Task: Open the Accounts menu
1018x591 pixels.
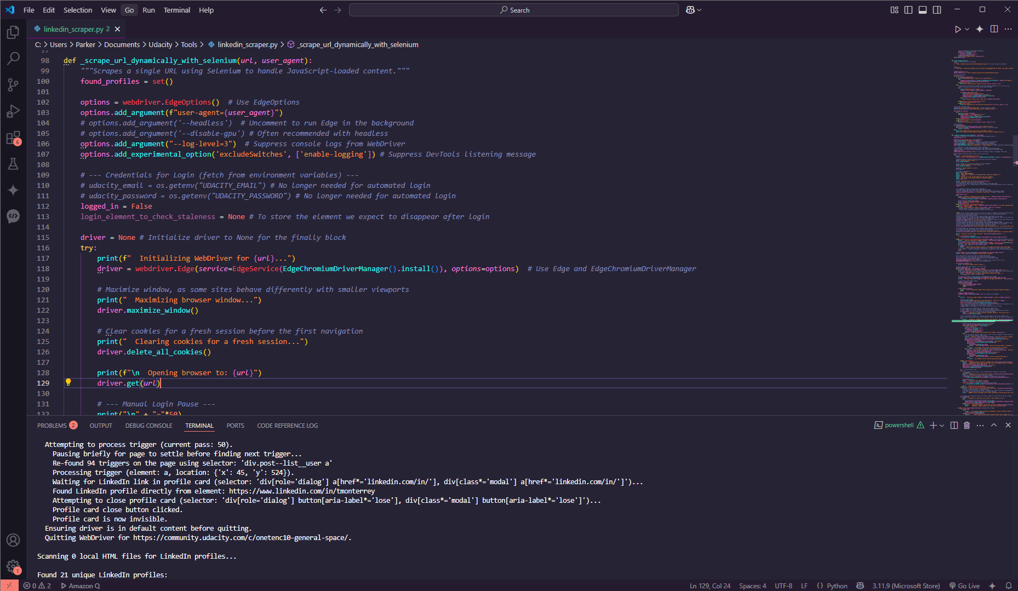Action: (x=13, y=540)
